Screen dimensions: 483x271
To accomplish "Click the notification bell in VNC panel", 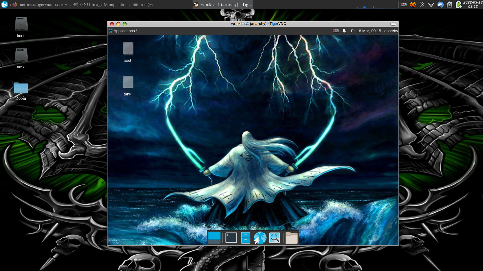I will tap(344, 31).
